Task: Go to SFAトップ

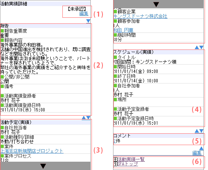Action: point(127,164)
